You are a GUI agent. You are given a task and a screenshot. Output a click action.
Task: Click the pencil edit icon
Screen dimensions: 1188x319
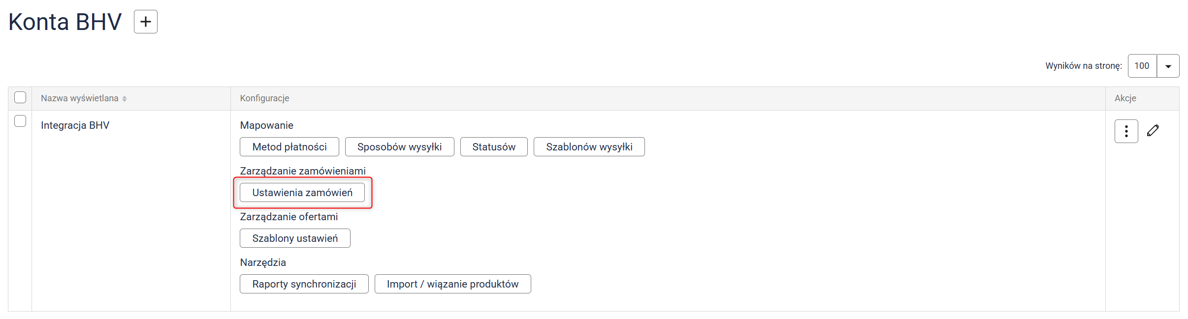pyautogui.click(x=1153, y=131)
